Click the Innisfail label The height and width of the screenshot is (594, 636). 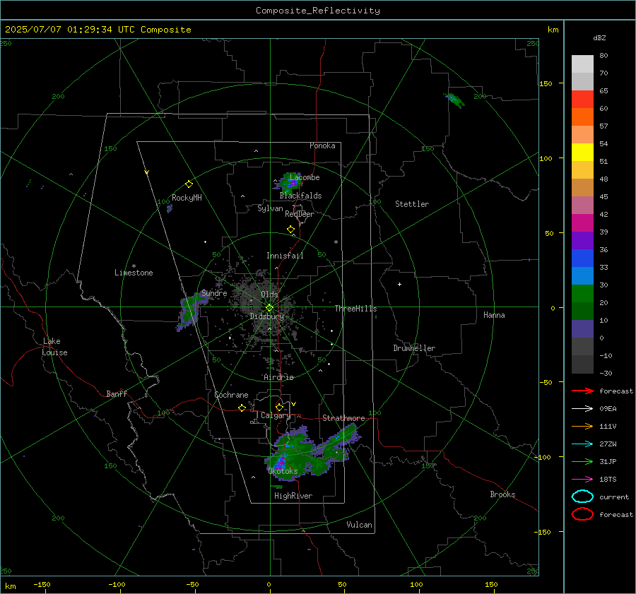[285, 256]
